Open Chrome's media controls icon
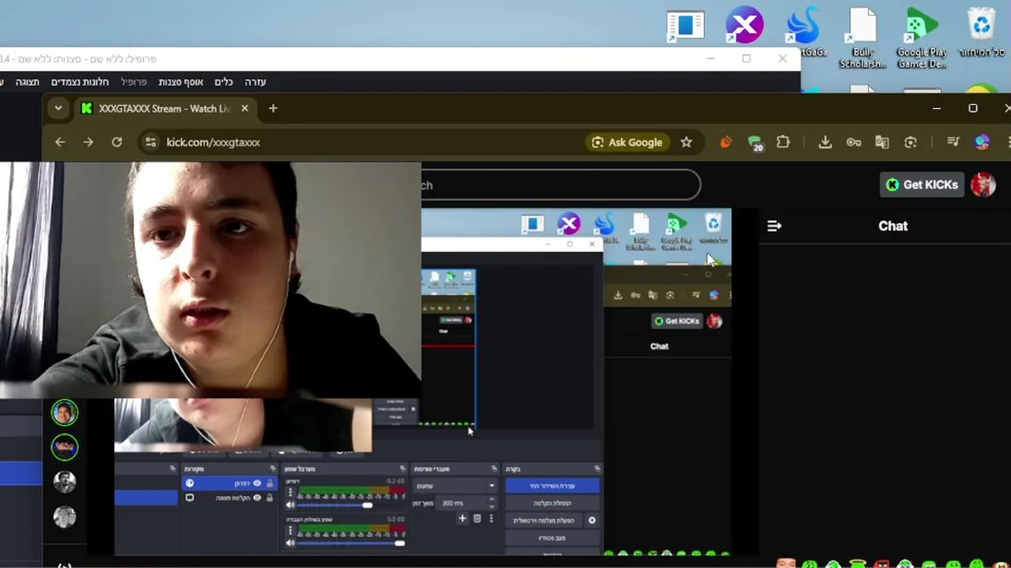The height and width of the screenshot is (568, 1011). [953, 142]
